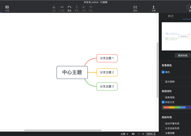This screenshot has width=191, height=136.
Task: Enable the 显示图例 checkbox
Action: click(x=163, y=82)
